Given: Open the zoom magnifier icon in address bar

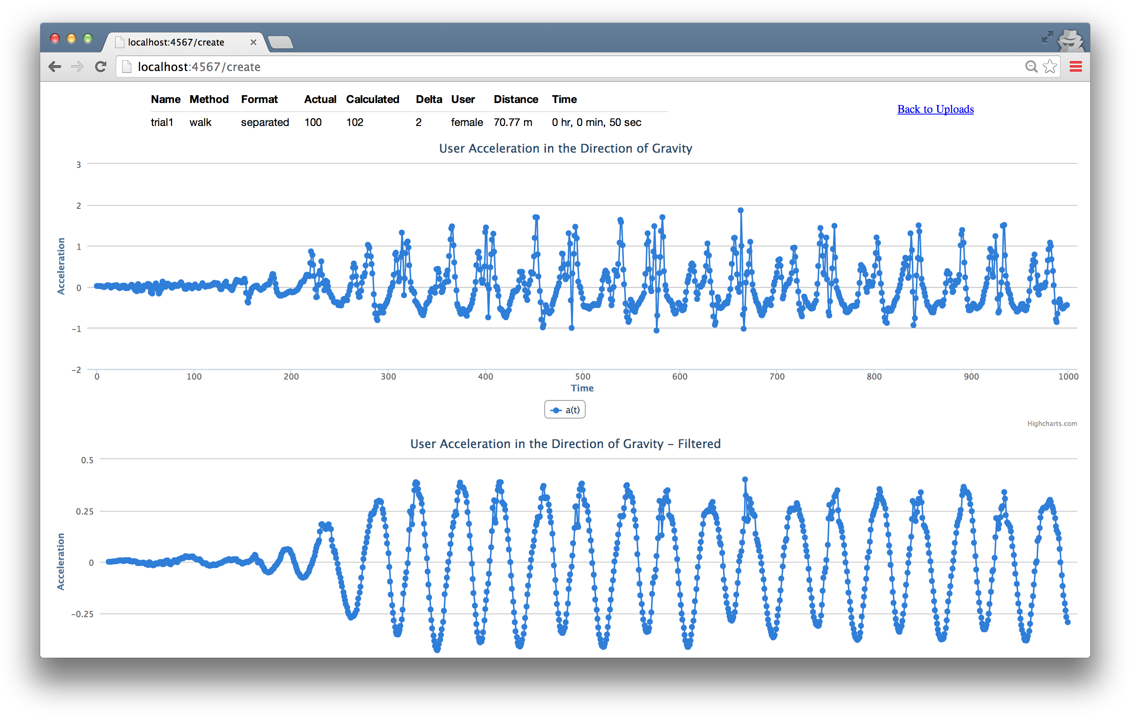Looking at the screenshot, I should coord(1031,66).
